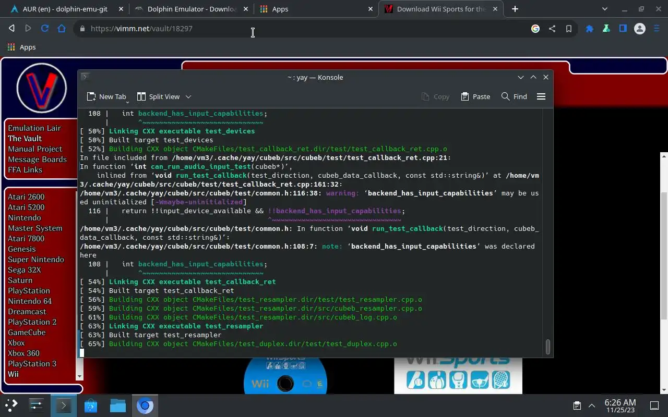Viewport: 668px width, 417px height.
Task: Open the Split View dropdown arrow
Action: pos(188,96)
